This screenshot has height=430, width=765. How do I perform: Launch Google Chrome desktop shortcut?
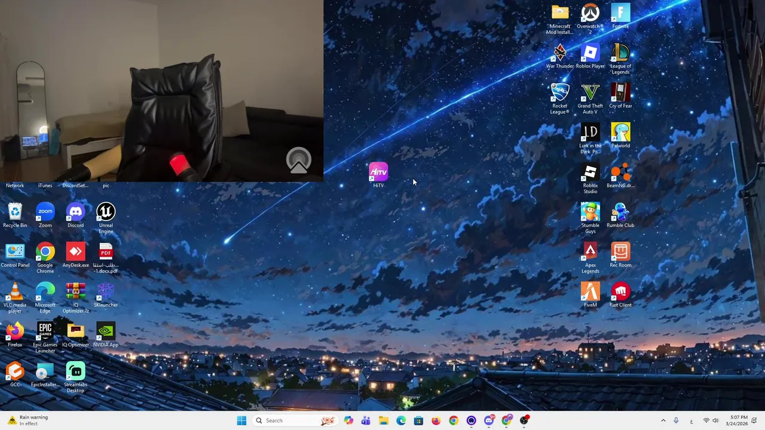(x=45, y=259)
